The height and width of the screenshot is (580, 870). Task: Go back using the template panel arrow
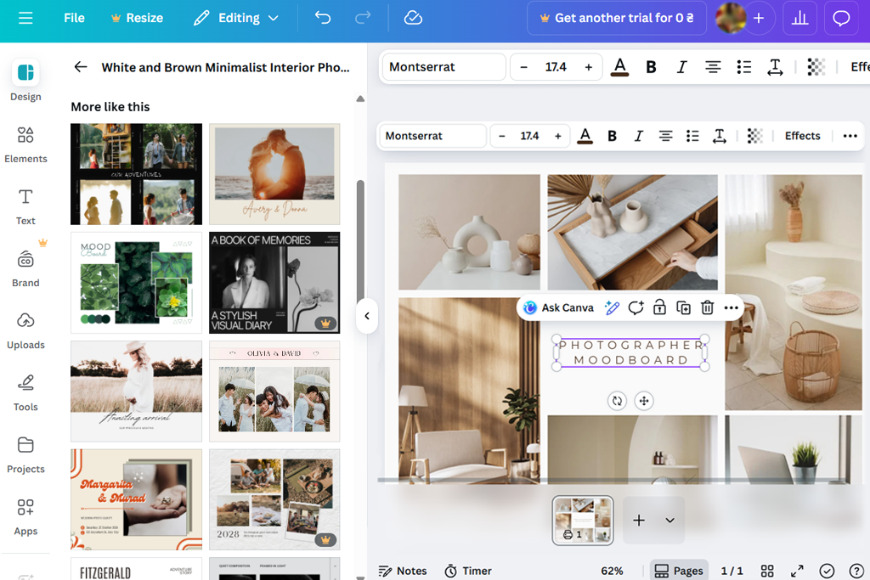click(x=81, y=67)
